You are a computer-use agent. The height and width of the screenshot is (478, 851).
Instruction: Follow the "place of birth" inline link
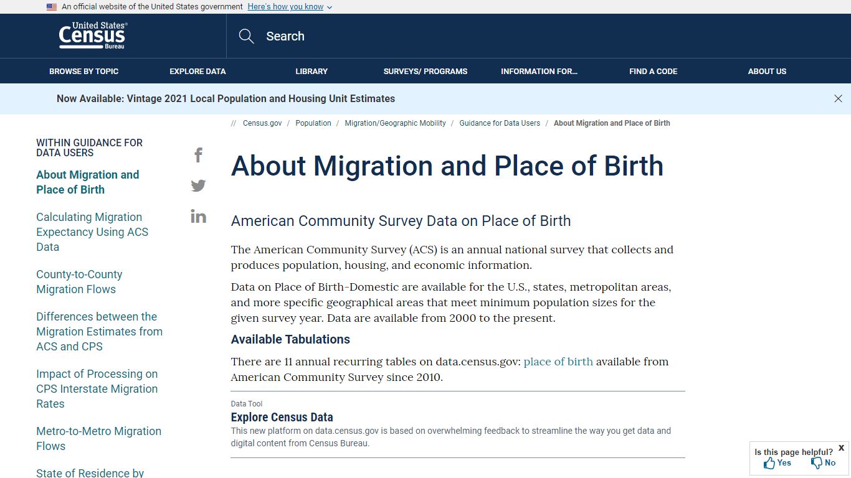click(x=558, y=362)
